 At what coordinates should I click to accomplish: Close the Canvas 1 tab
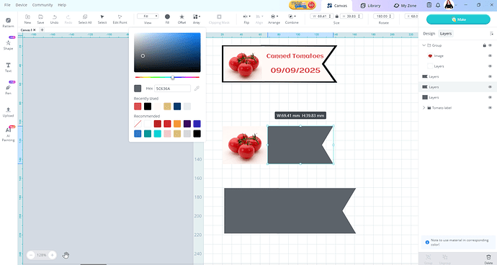35,30
